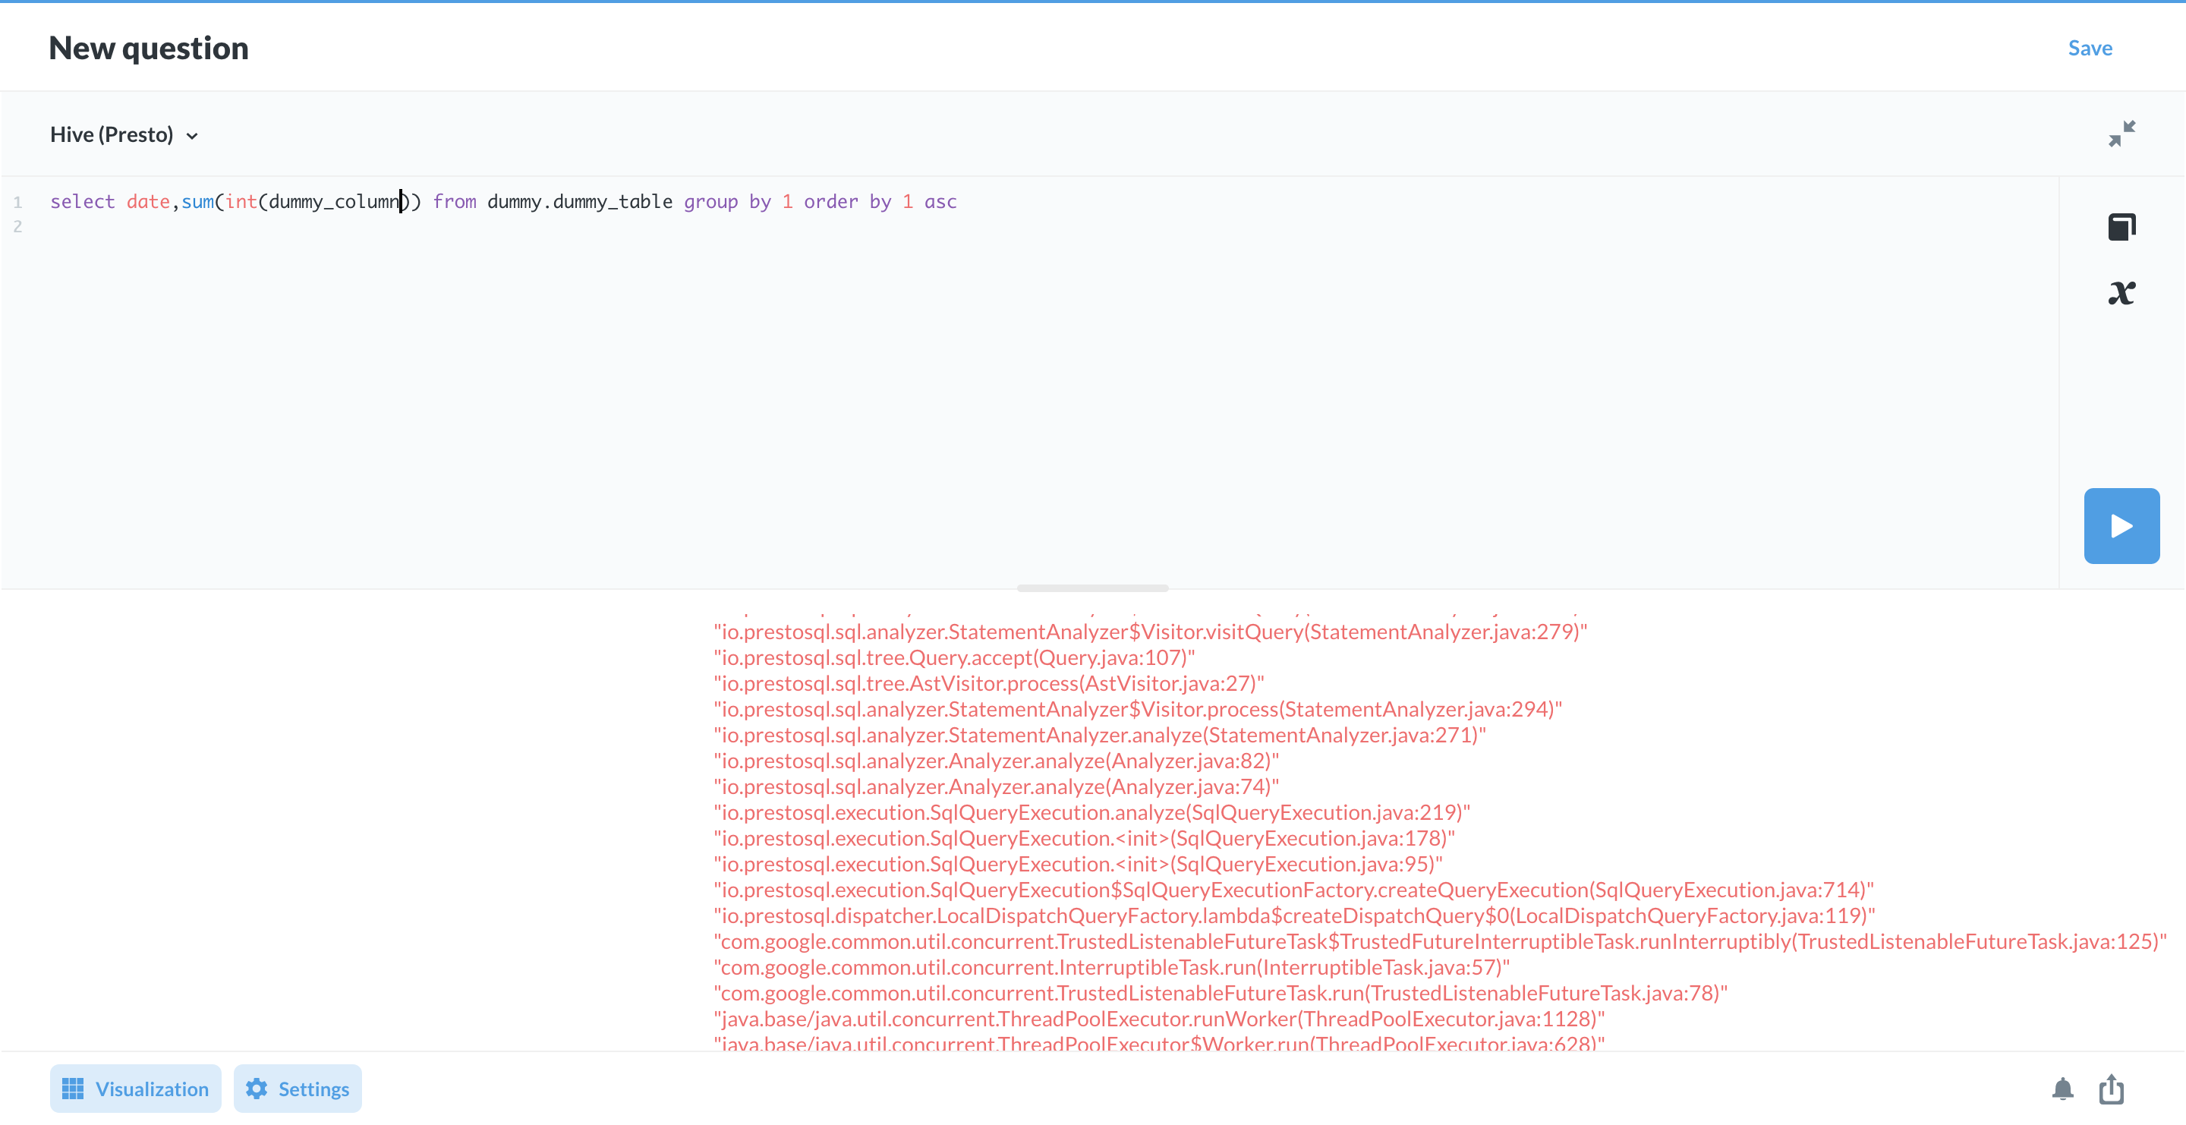
Task: Click error line with SqlQueryExecution.java:714
Action: [1293, 890]
